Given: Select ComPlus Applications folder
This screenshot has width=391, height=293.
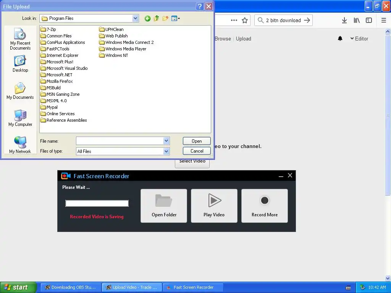Looking at the screenshot, I should [x=63, y=42].
